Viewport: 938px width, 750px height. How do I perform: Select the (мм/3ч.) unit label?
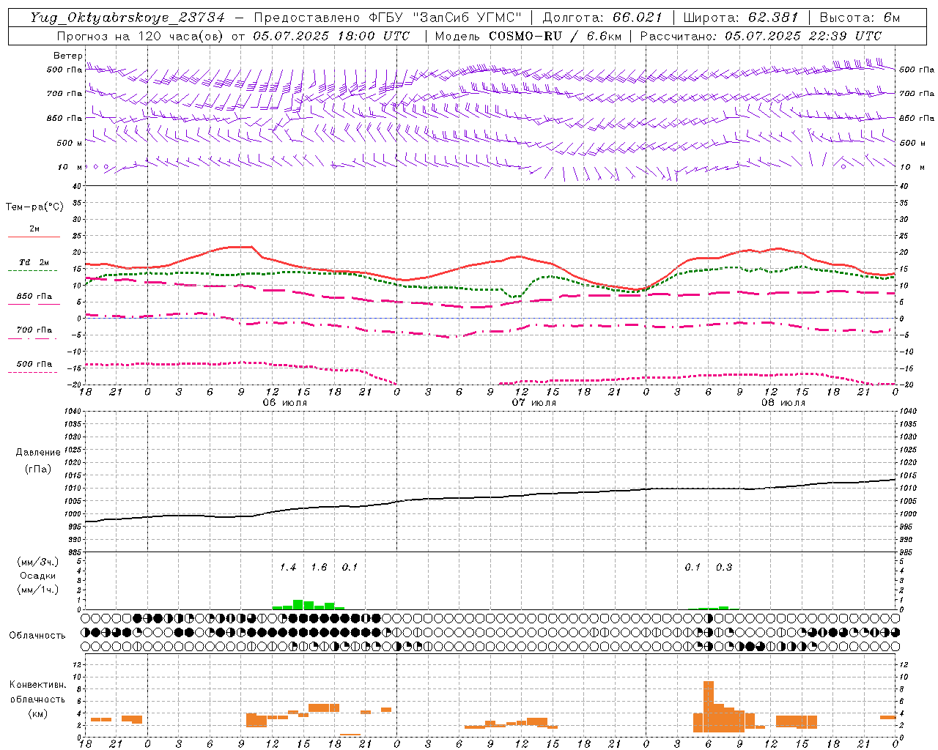(38, 562)
